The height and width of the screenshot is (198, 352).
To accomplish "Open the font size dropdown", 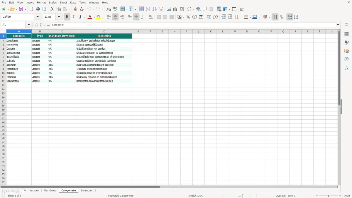I will (x=59, y=17).
